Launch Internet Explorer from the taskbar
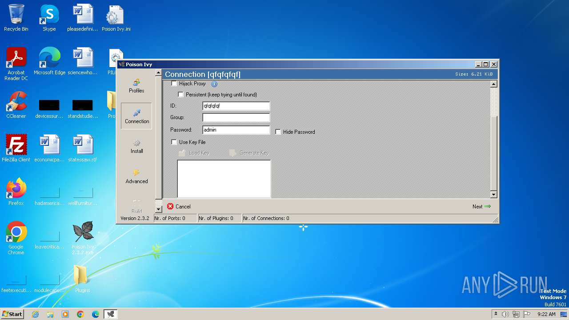This screenshot has height=320, width=569. pos(36,314)
